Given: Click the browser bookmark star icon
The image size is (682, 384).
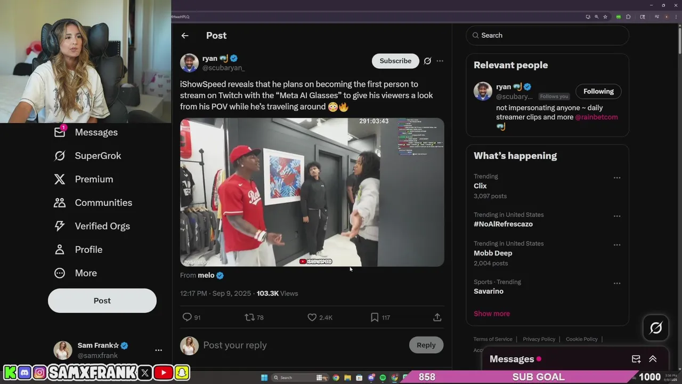Looking at the screenshot, I should [x=605, y=17].
